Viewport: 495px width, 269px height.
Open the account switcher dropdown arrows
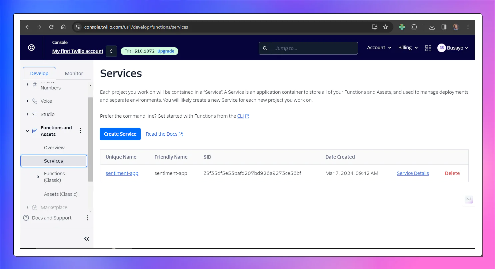(111, 51)
